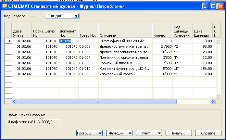Click unit price cell 10.00

(203, 63)
